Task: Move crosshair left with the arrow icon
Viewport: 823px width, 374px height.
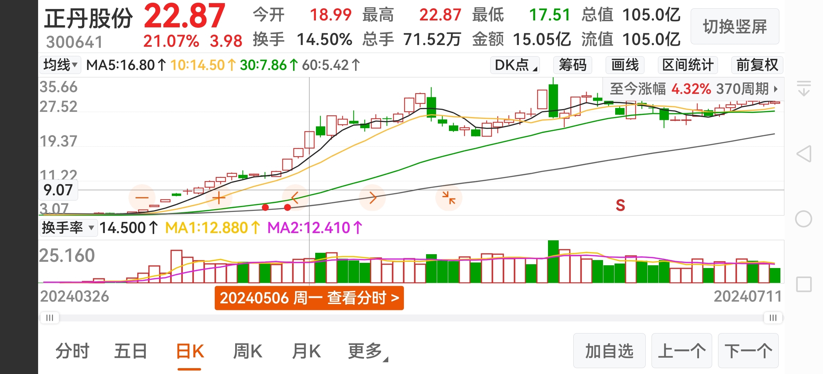Action: tap(295, 198)
